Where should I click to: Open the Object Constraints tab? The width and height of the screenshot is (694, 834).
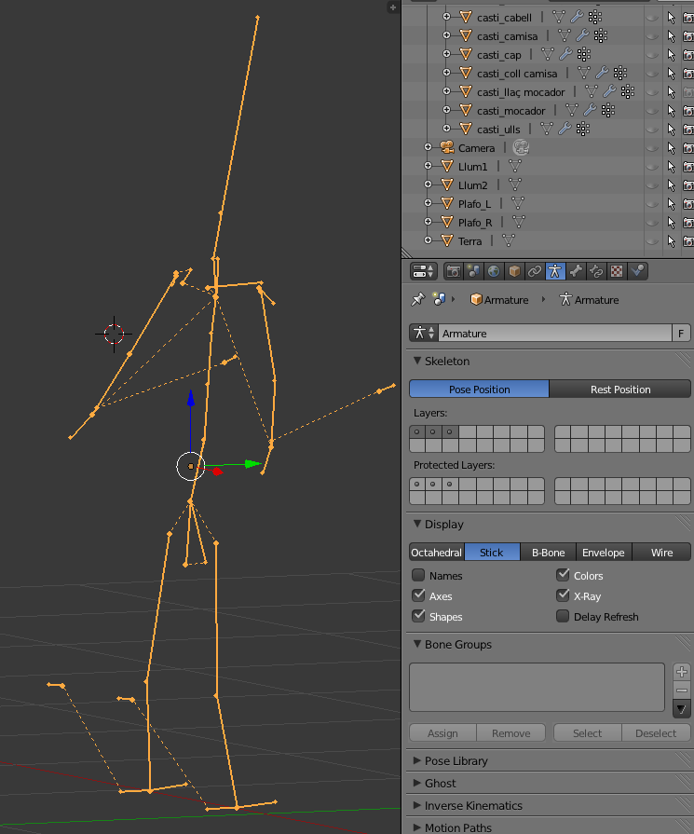coord(535,271)
